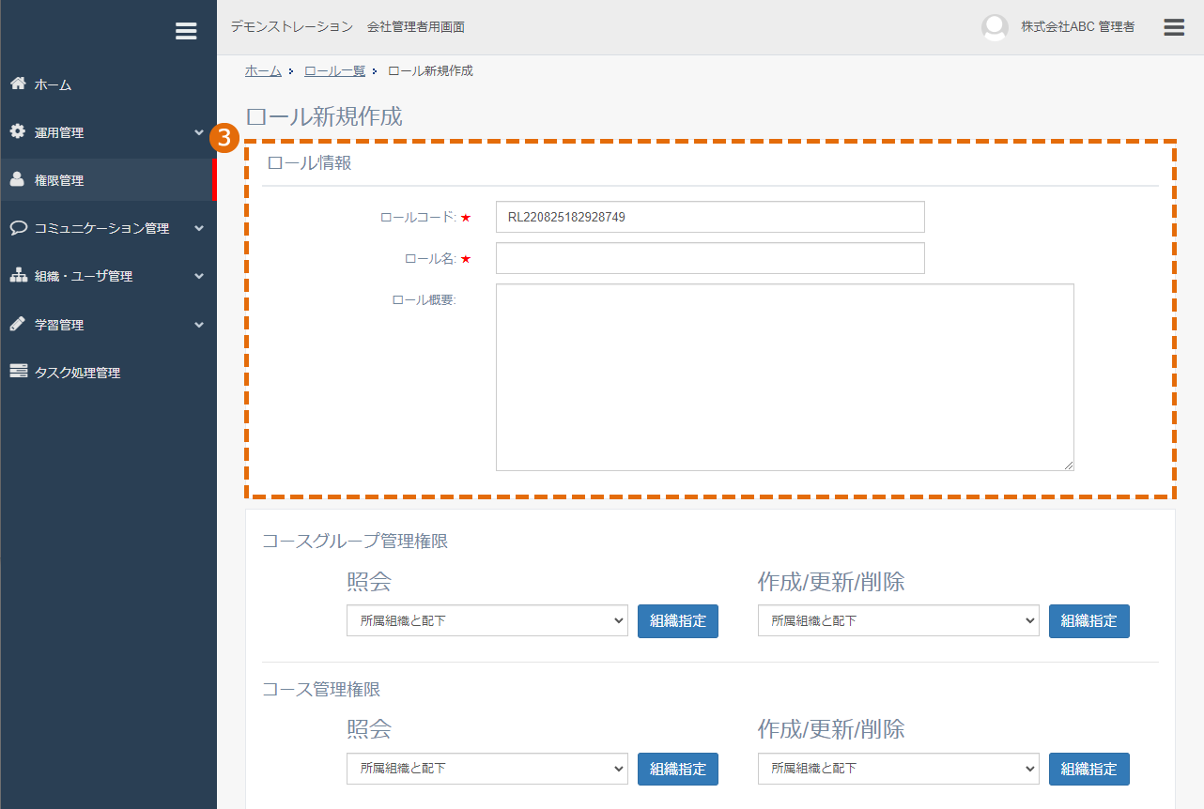Viewport: 1204px width, 809px height.
Task: Focus the ロール概要 text area
Action: click(x=785, y=377)
